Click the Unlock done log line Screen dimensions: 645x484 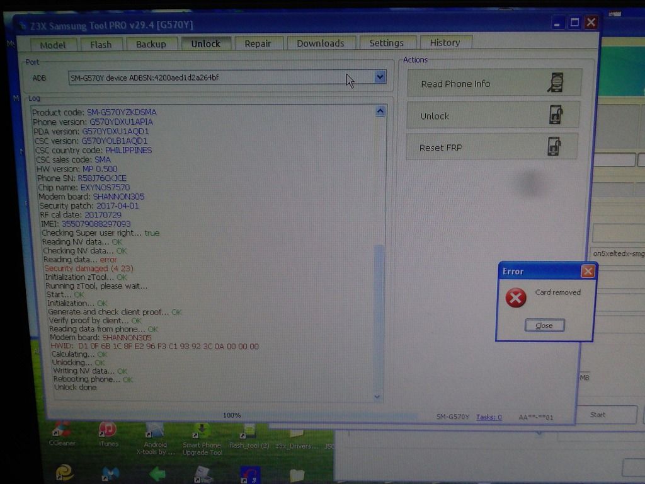click(x=76, y=388)
